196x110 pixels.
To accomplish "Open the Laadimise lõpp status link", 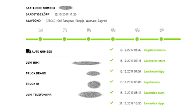I will (x=154, y=71).
